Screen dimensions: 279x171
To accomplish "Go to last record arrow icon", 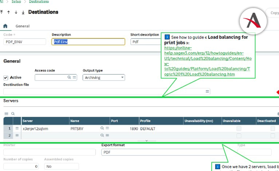I will [x=23, y=12].
